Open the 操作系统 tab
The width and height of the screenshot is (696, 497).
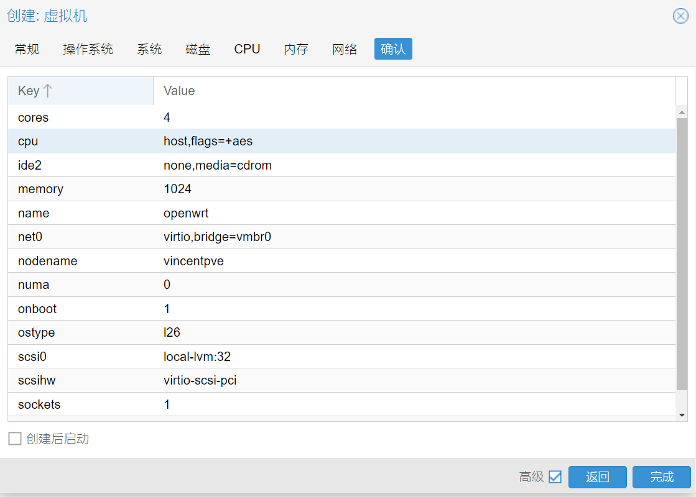pos(88,49)
